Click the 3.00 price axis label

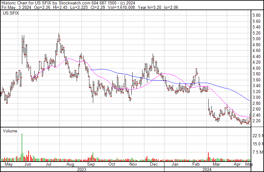point(256,98)
